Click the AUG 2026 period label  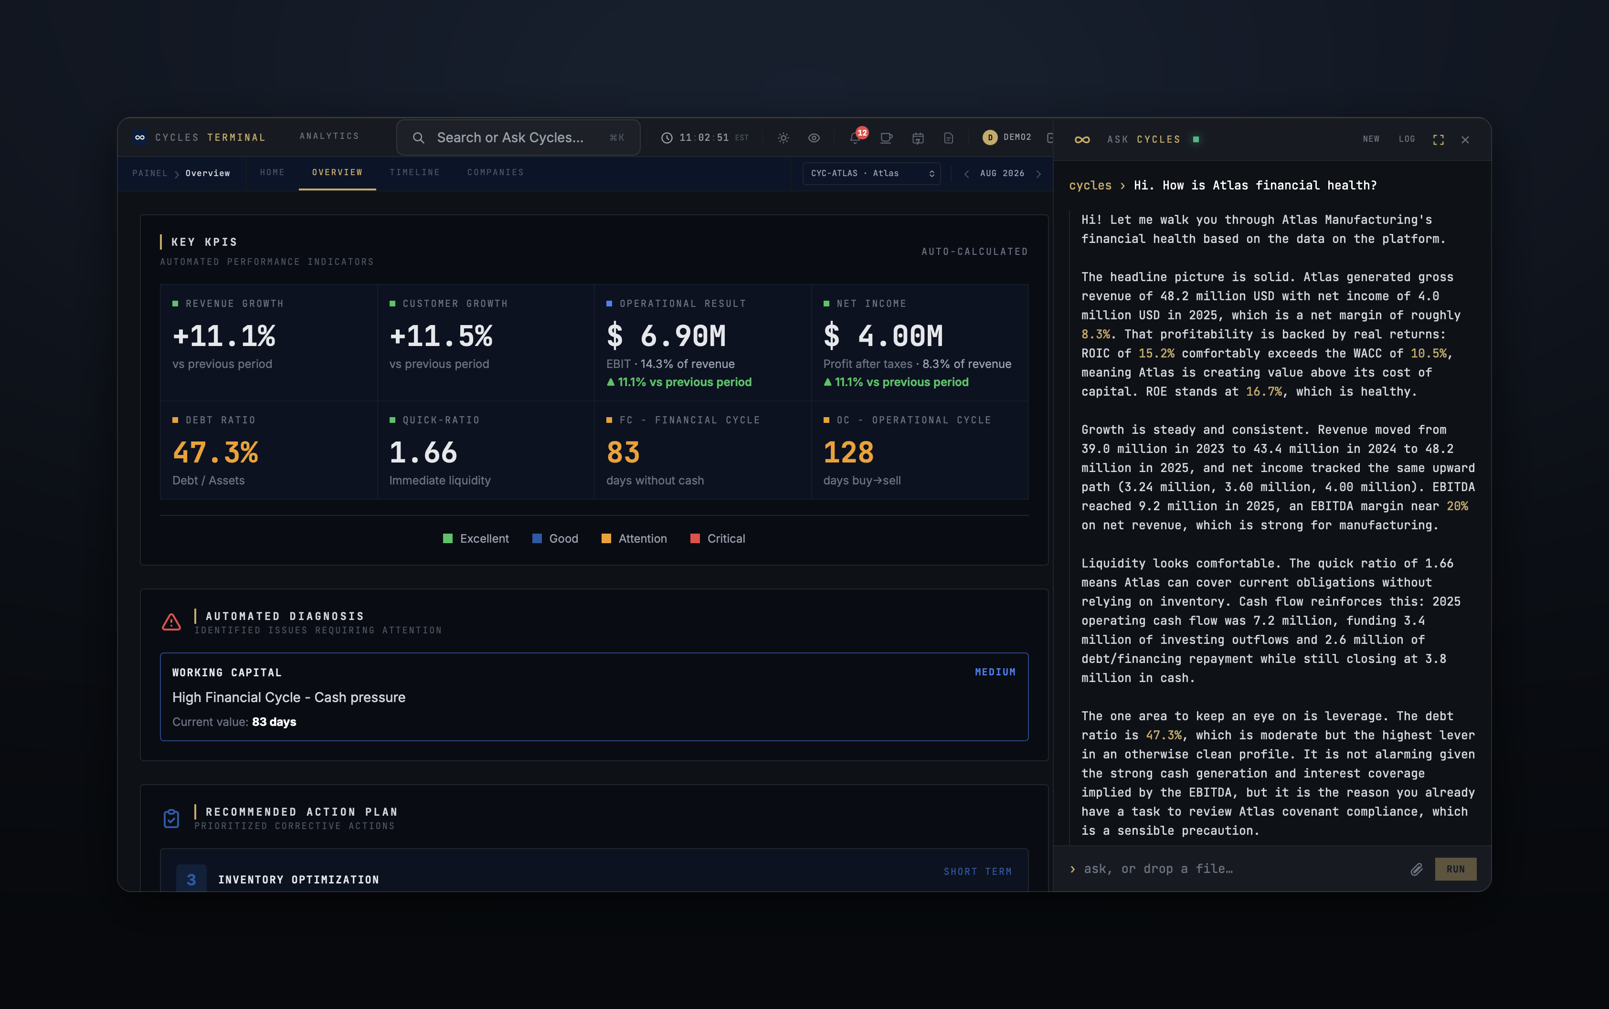tap(1002, 174)
